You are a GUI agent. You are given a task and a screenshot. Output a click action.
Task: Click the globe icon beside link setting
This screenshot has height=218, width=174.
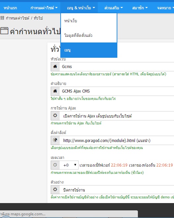pyautogui.click(x=55, y=140)
